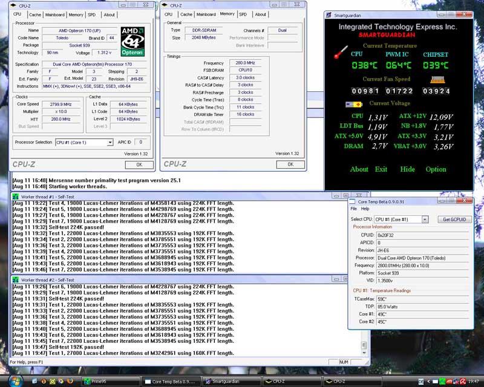Open the Help menu in Core Temp
The width and height of the screenshot is (484, 387).
tap(365, 209)
